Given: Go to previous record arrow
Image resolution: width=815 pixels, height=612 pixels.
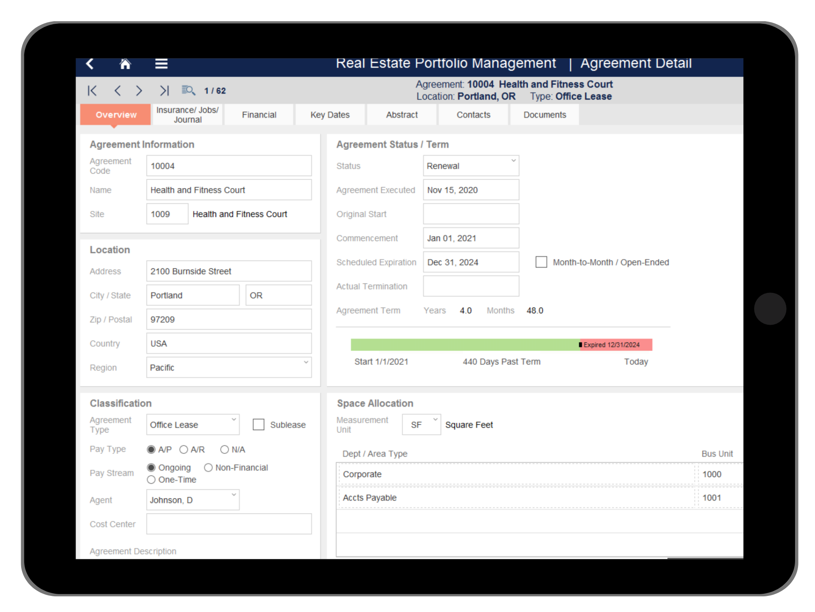Looking at the screenshot, I should click(118, 90).
